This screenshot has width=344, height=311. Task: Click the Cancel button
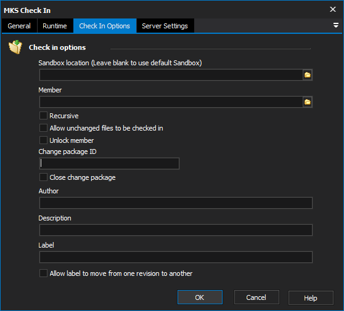click(256, 297)
